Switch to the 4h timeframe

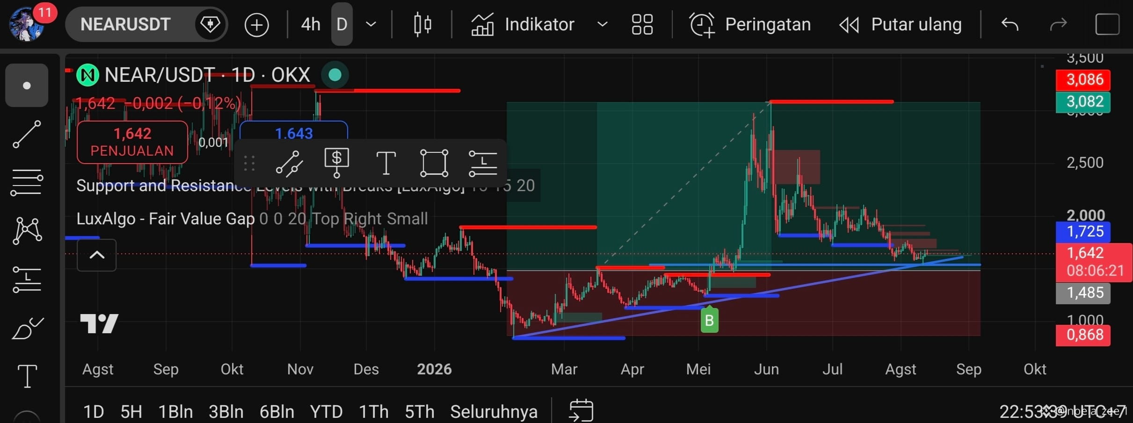tap(311, 24)
